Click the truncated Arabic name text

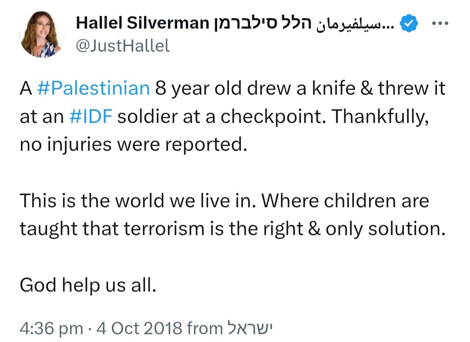(x=356, y=24)
